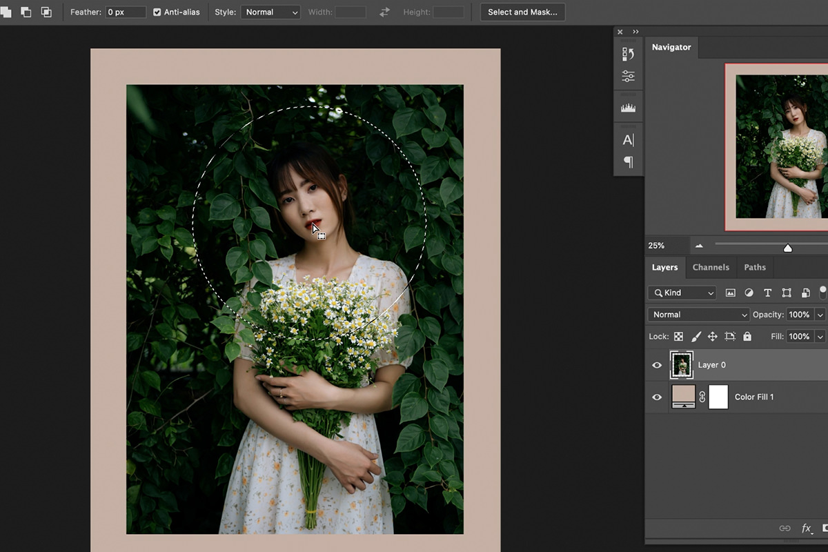The height and width of the screenshot is (552, 828).
Task: Hide Layer 0 with its eye icon
Action: tap(657, 365)
